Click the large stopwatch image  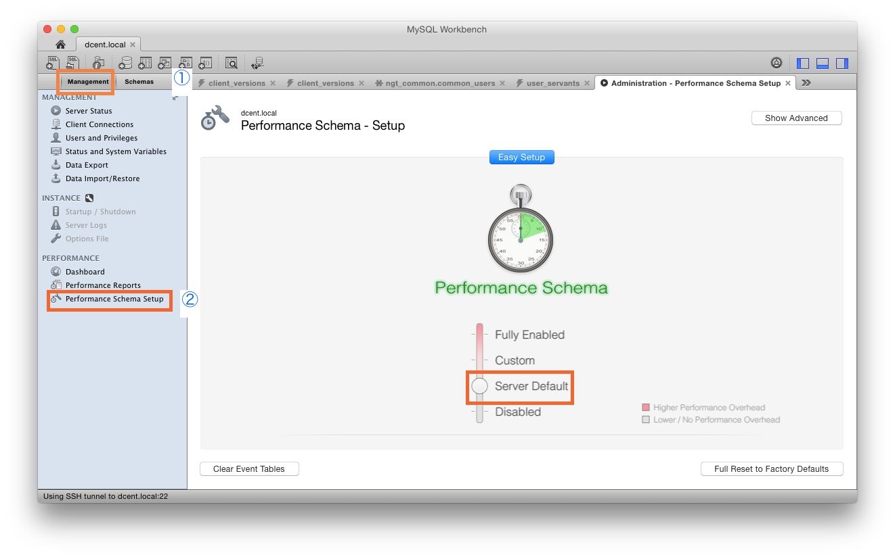tap(521, 228)
